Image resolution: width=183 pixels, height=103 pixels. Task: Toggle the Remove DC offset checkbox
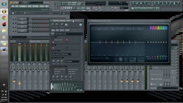tap(53, 69)
